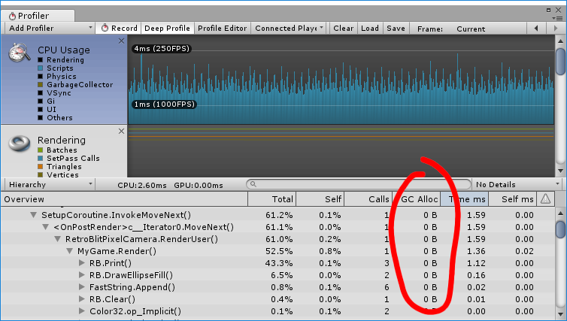Sort by the Self ms column header
This screenshot has width=567, height=321.
click(x=512, y=199)
